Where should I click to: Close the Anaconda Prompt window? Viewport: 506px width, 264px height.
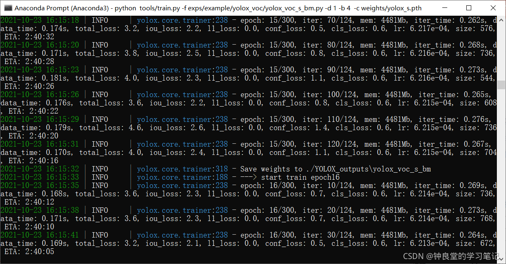(493, 8)
